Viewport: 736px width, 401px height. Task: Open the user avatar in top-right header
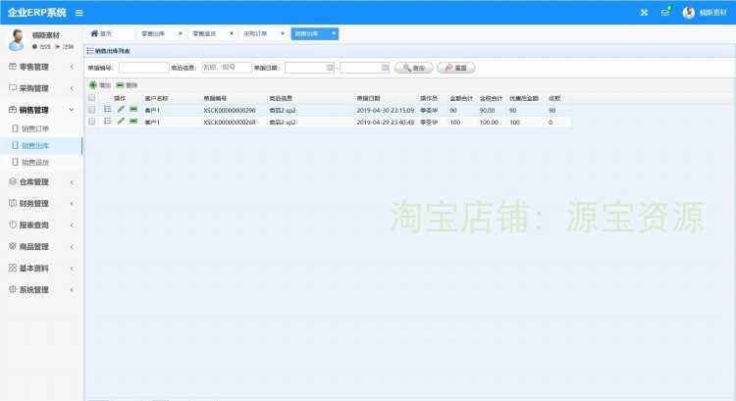689,13
